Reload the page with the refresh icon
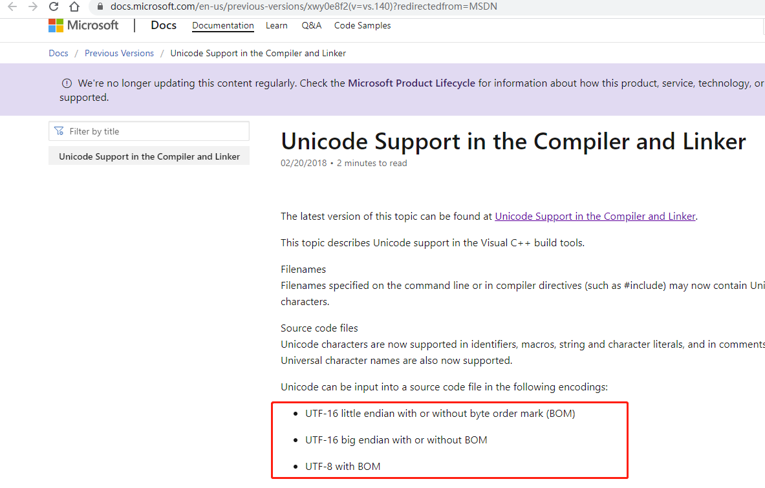This screenshot has width=765, height=488. 54,7
